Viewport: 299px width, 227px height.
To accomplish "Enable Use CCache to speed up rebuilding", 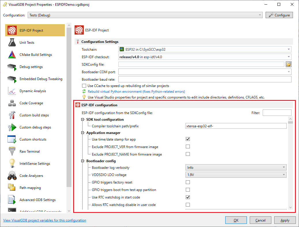I will [x=84, y=86].
